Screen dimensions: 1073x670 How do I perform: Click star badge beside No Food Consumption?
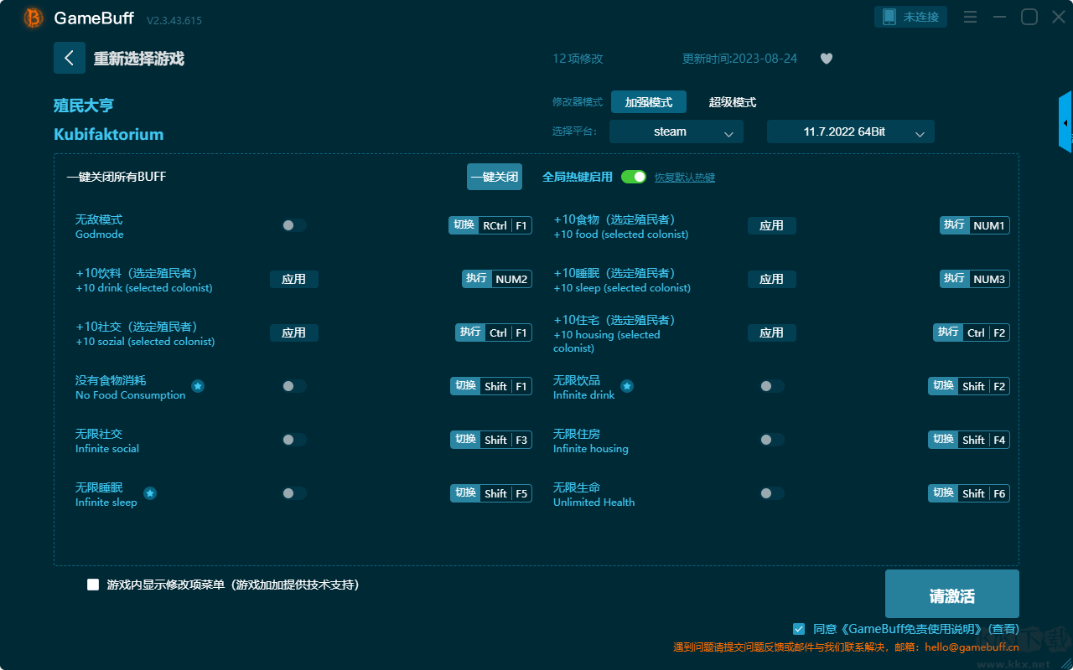tap(198, 386)
